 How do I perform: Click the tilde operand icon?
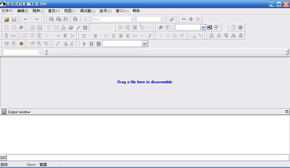click(x=142, y=36)
